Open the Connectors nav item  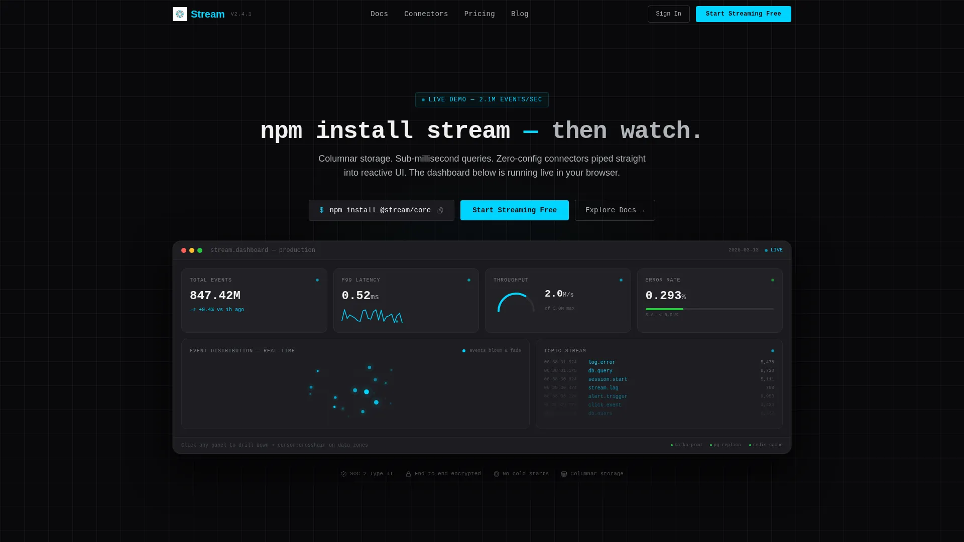(x=426, y=14)
